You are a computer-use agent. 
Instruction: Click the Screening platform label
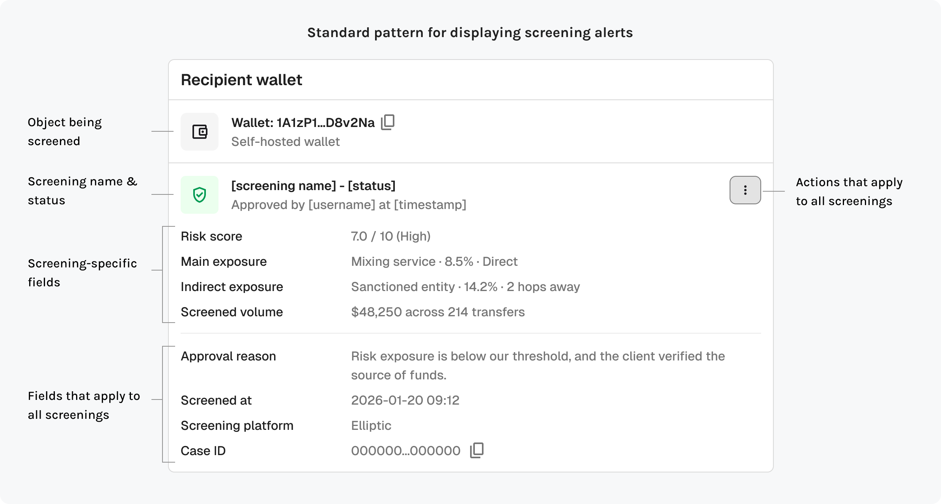point(237,426)
